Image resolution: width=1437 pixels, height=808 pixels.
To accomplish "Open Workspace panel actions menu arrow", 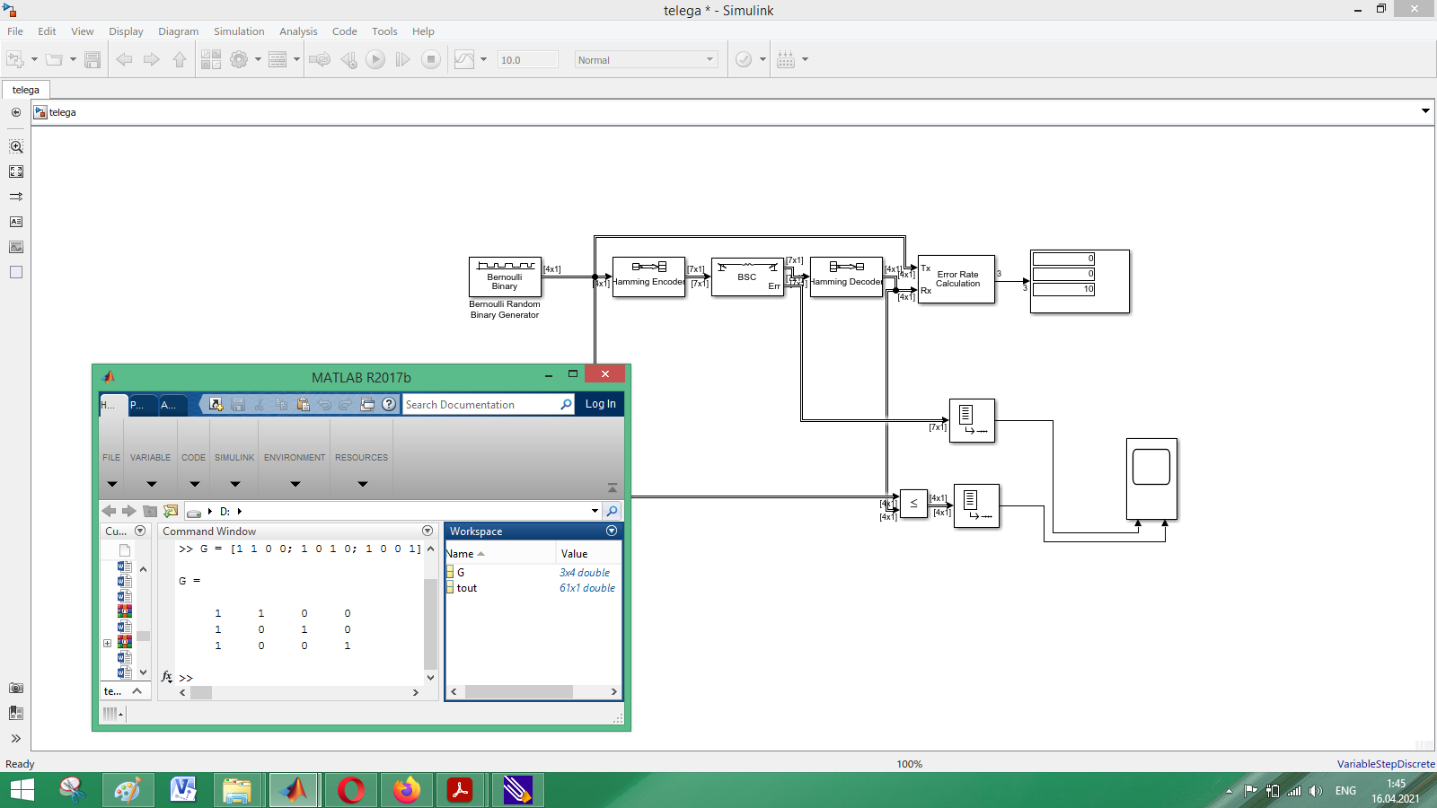I will (612, 531).
